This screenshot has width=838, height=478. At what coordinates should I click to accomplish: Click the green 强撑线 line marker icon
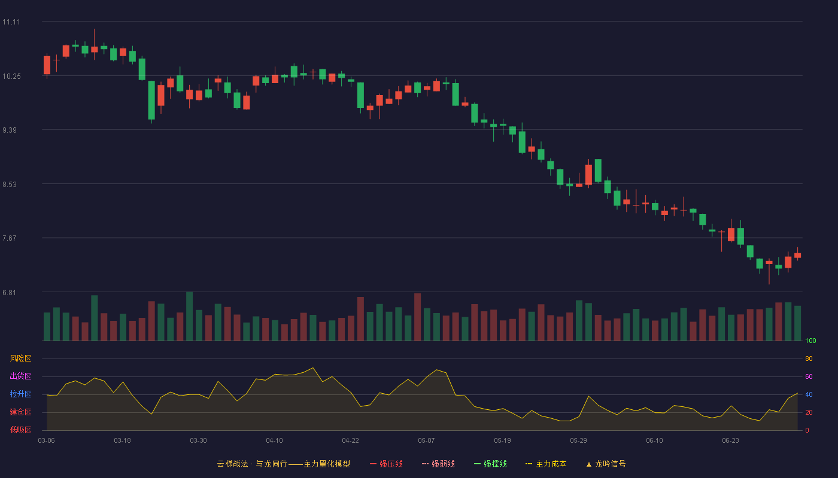[x=477, y=464]
